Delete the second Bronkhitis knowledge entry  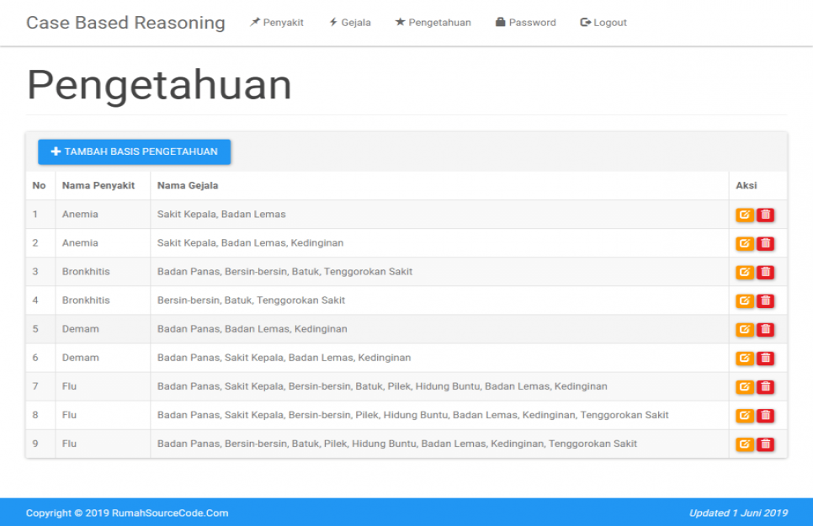click(x=765, y=300)
